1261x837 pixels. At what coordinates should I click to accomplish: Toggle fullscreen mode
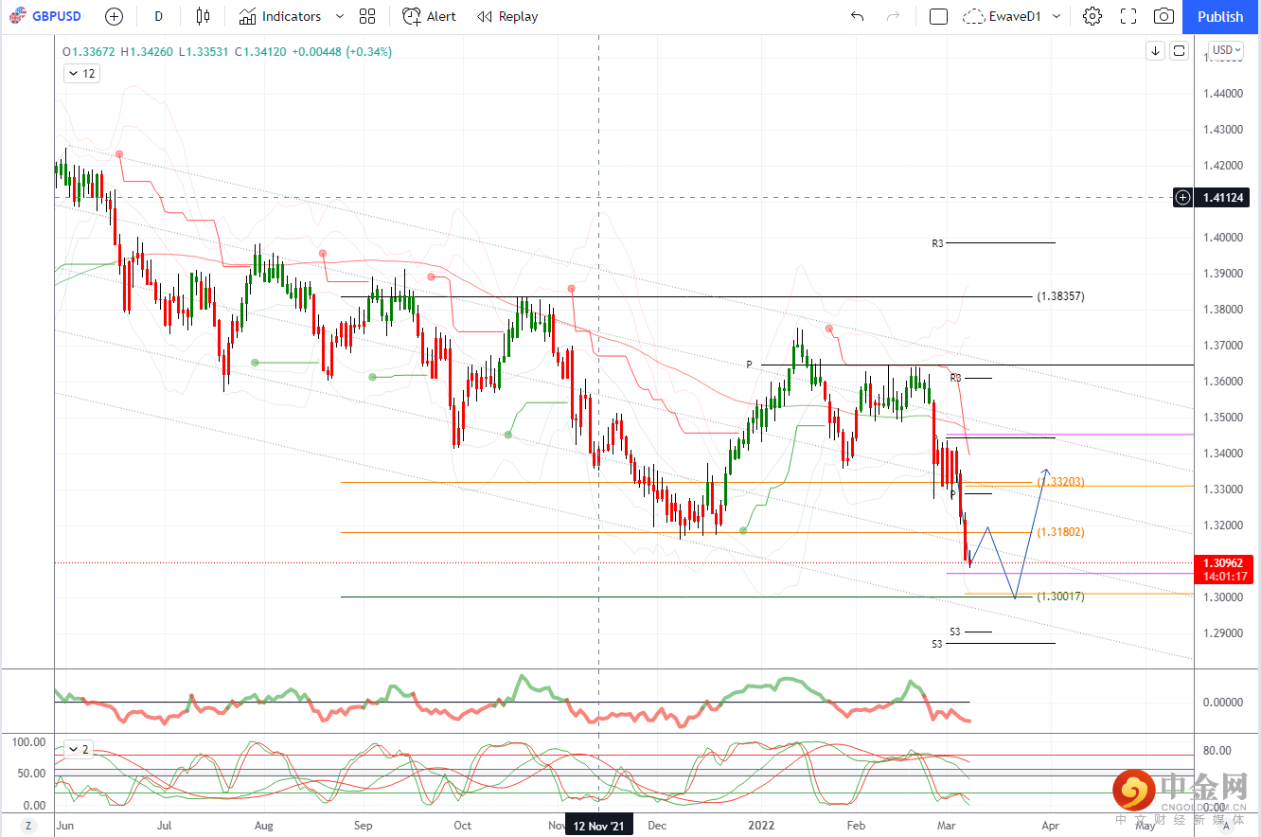tap(1128, 16)
